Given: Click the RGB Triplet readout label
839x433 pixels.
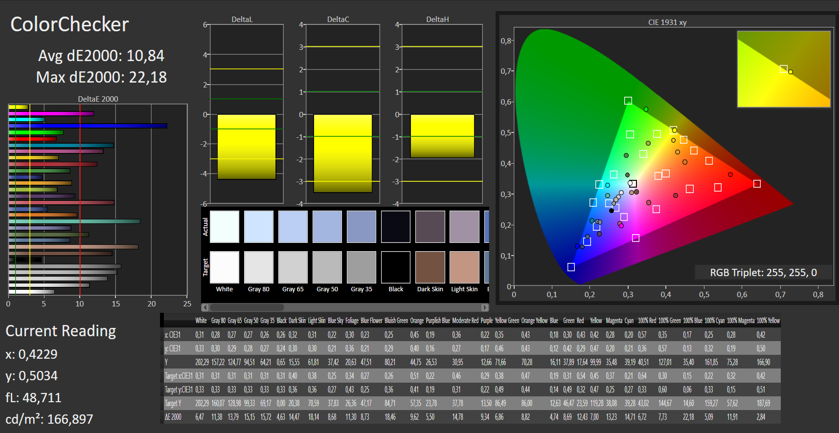Looking at the screenshot, I should click(x=763, y=273).
